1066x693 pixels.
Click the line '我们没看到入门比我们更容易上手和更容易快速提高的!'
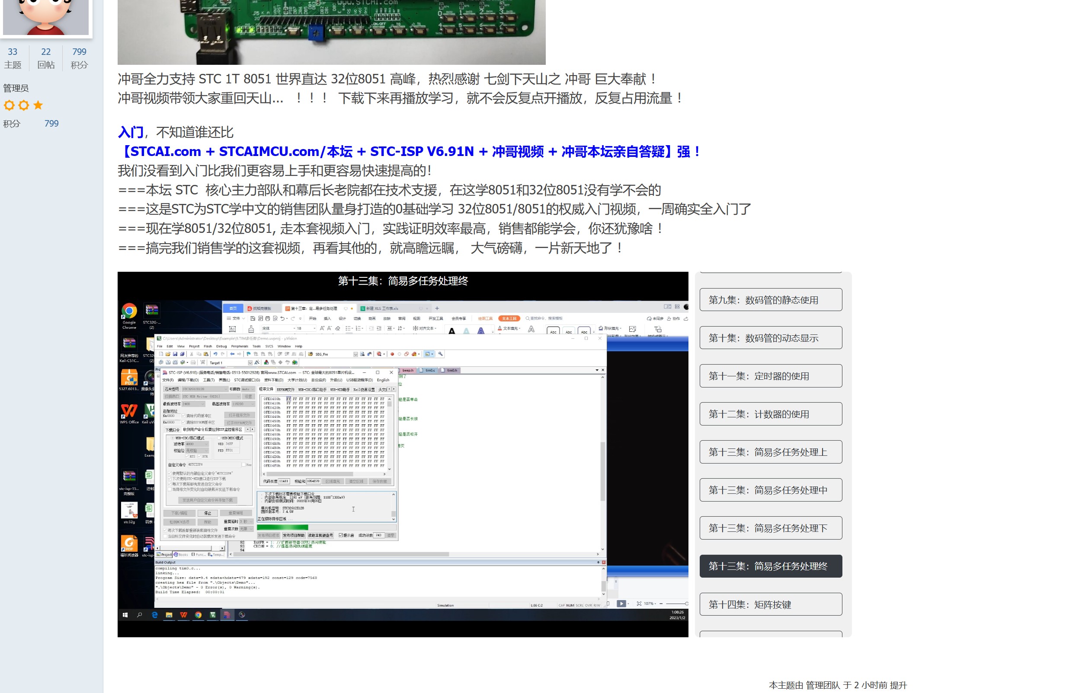(x=275, y=171)
